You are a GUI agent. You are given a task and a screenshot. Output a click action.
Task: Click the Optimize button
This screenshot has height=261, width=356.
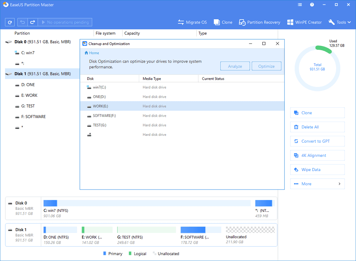coord(266,66)
